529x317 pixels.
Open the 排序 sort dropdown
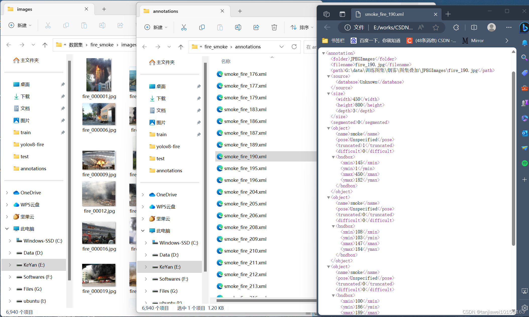pos(302,27)
